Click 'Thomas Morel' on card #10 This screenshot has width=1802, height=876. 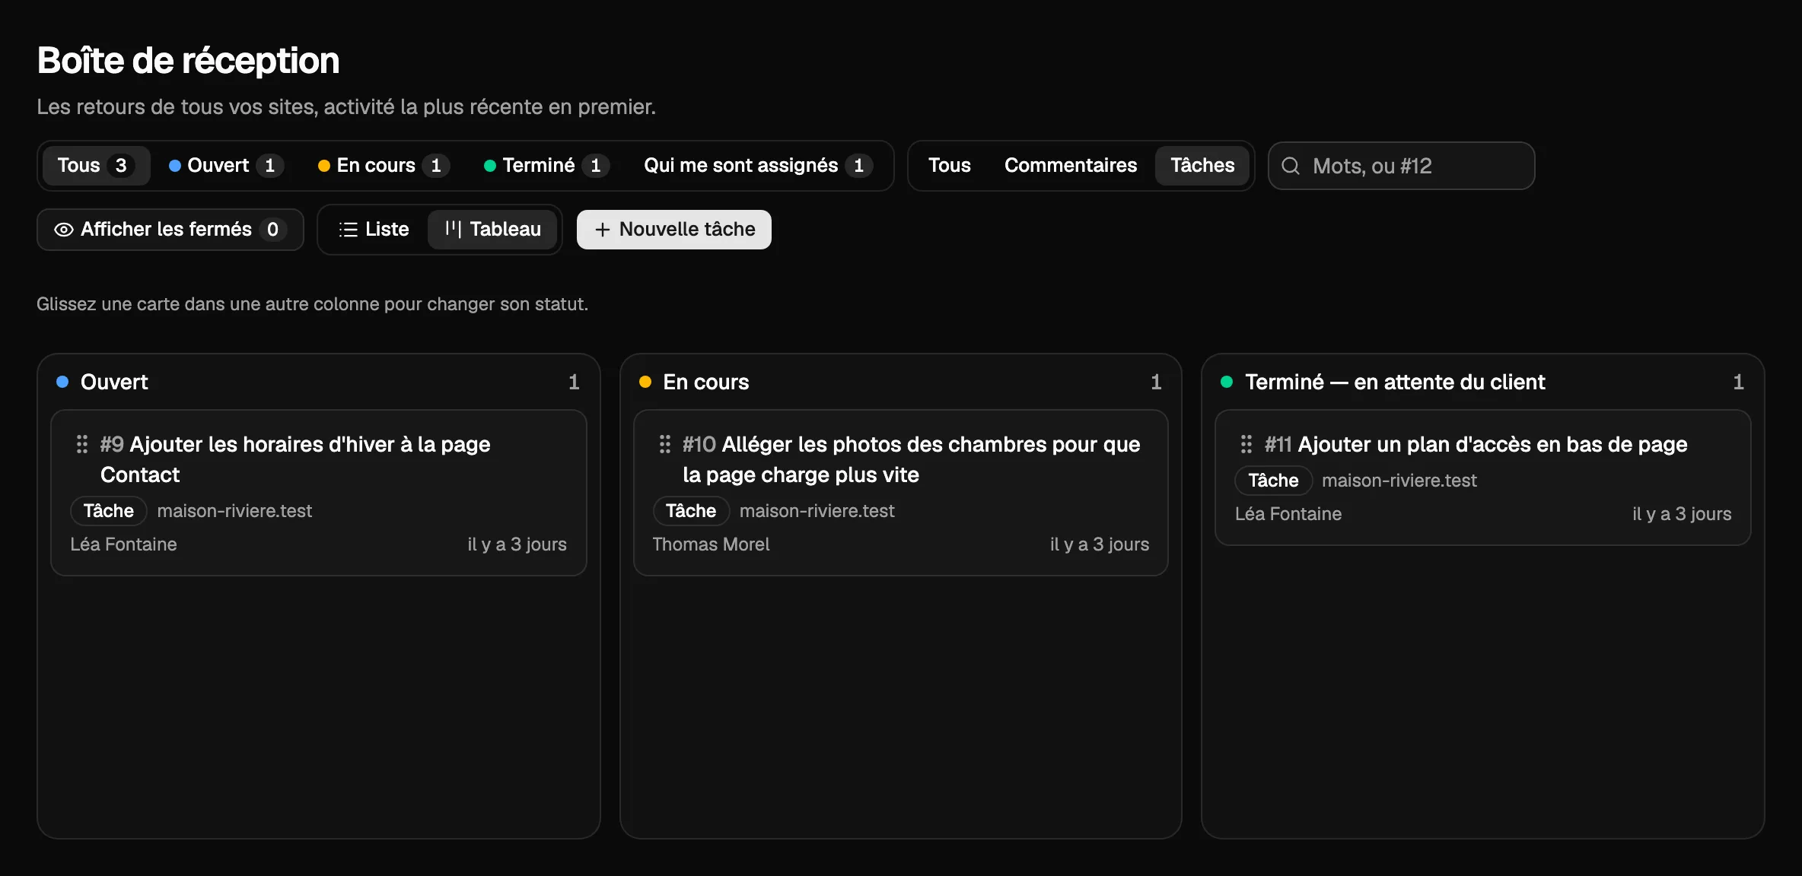point(711,544)
